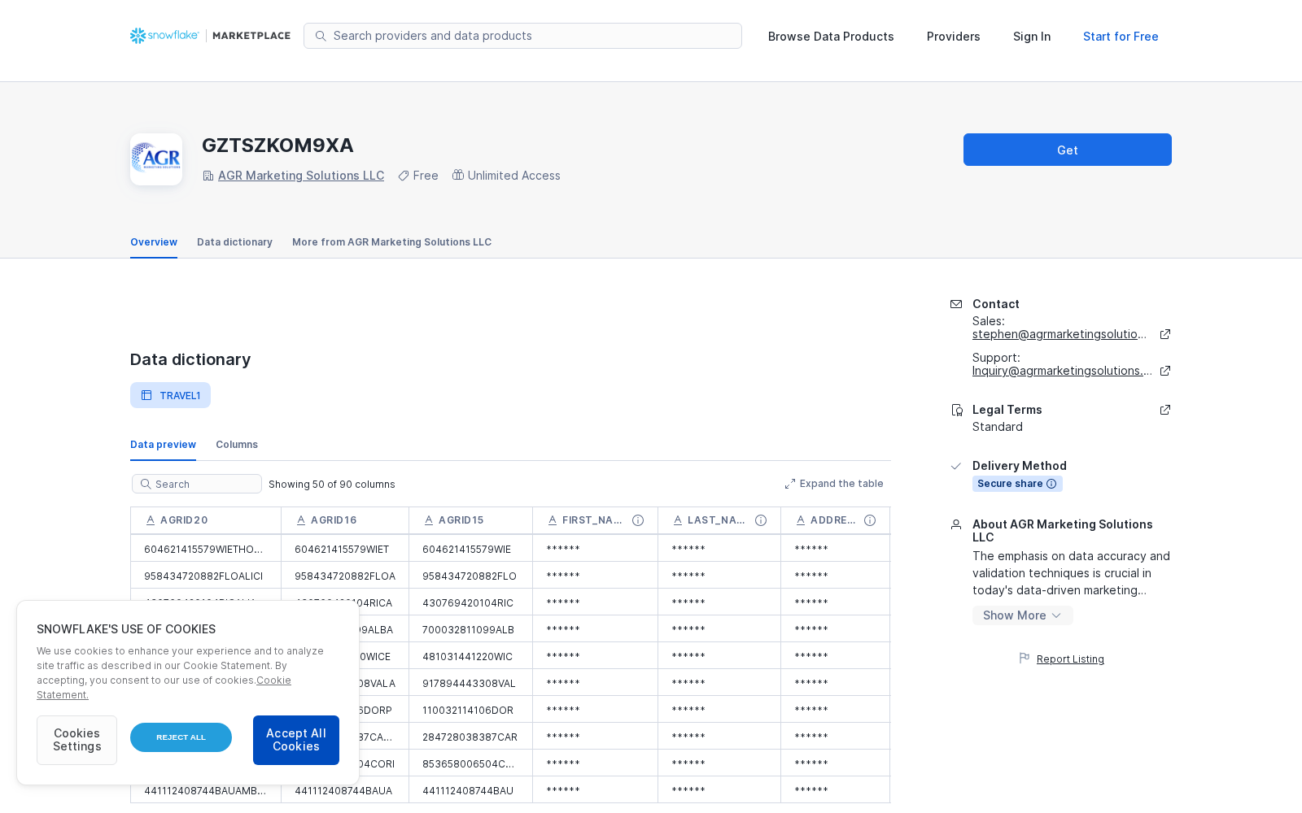The width and height of the screenshot is (1302, 813).
Task: Click the Secure share badge
Action: tap(1017, 484)
